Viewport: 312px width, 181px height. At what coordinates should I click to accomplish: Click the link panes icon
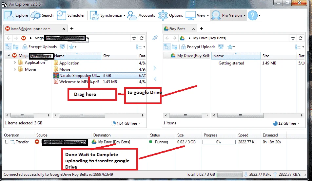click(x=155, y=38)
